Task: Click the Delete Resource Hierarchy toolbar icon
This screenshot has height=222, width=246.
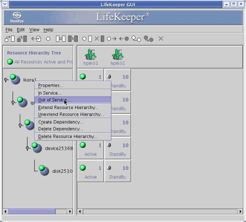Action: 99,39
